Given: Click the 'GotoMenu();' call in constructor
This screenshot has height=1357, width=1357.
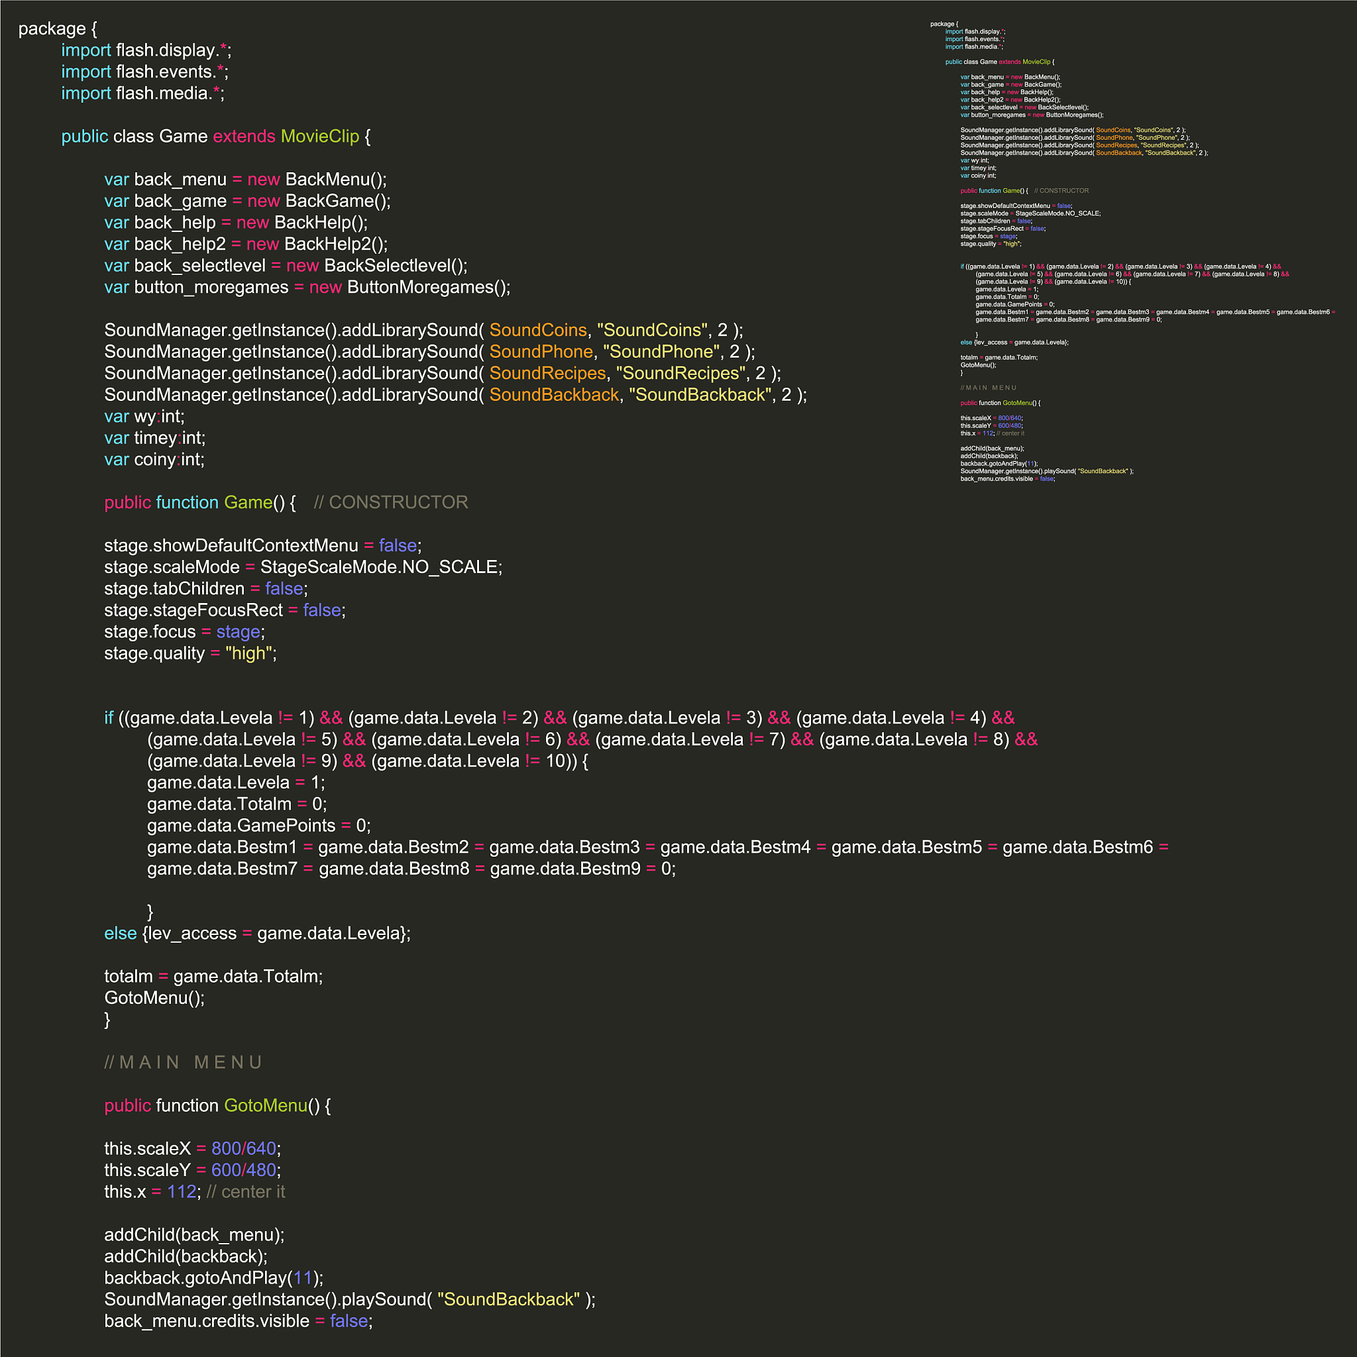Looking at the screenshot, I should point(154,998).
